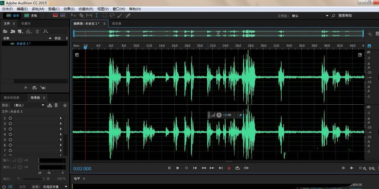The image size is (379, 189).
Task: Open the Effects menu
Action: [69, 9]
